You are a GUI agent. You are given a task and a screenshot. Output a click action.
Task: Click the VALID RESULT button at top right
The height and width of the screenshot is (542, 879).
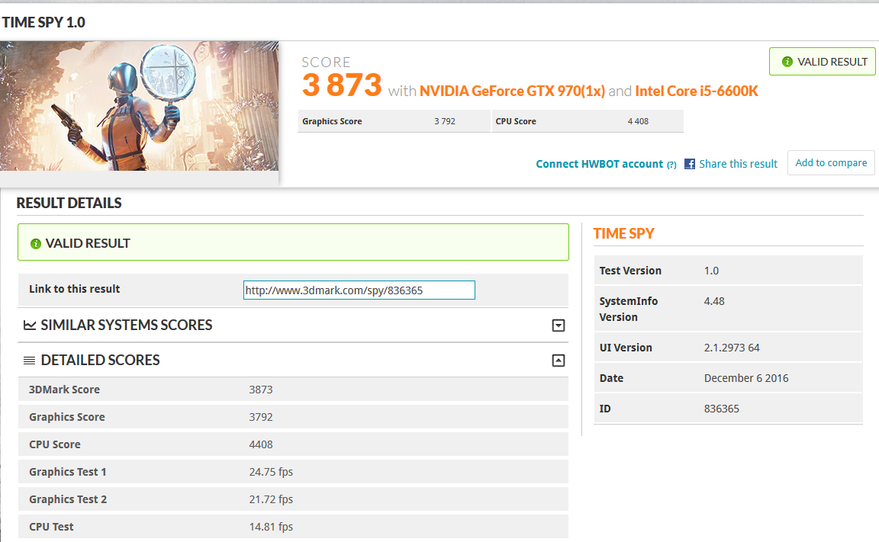(x=823, y=62)
